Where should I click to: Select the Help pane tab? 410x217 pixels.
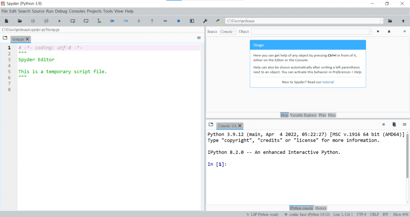point(285,115)
